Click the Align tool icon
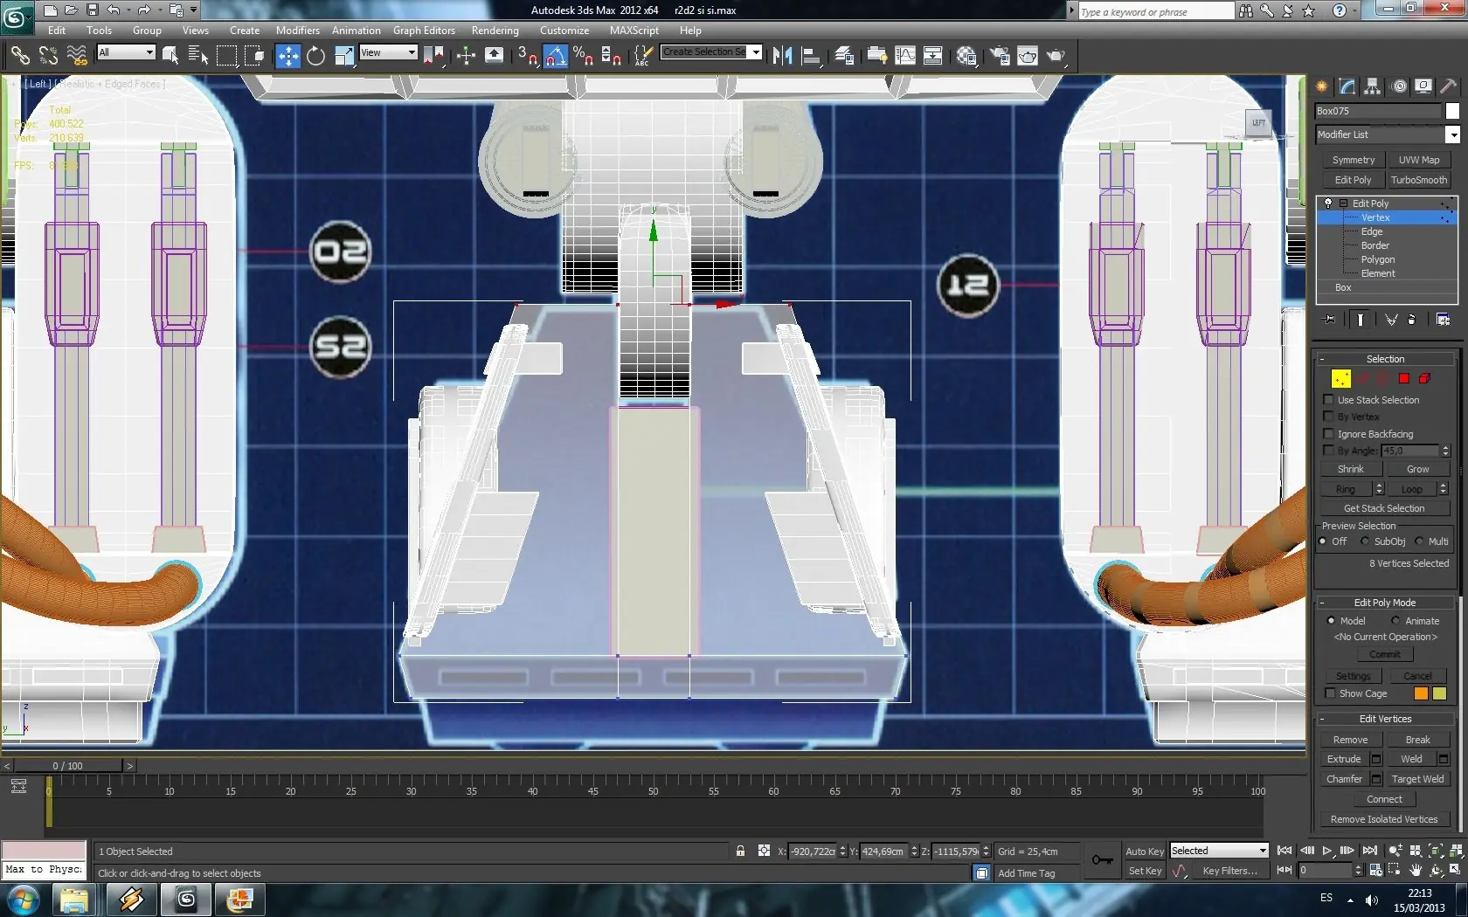The height and width of the screenshot is (917, 1468). click(x=811, y=56)
